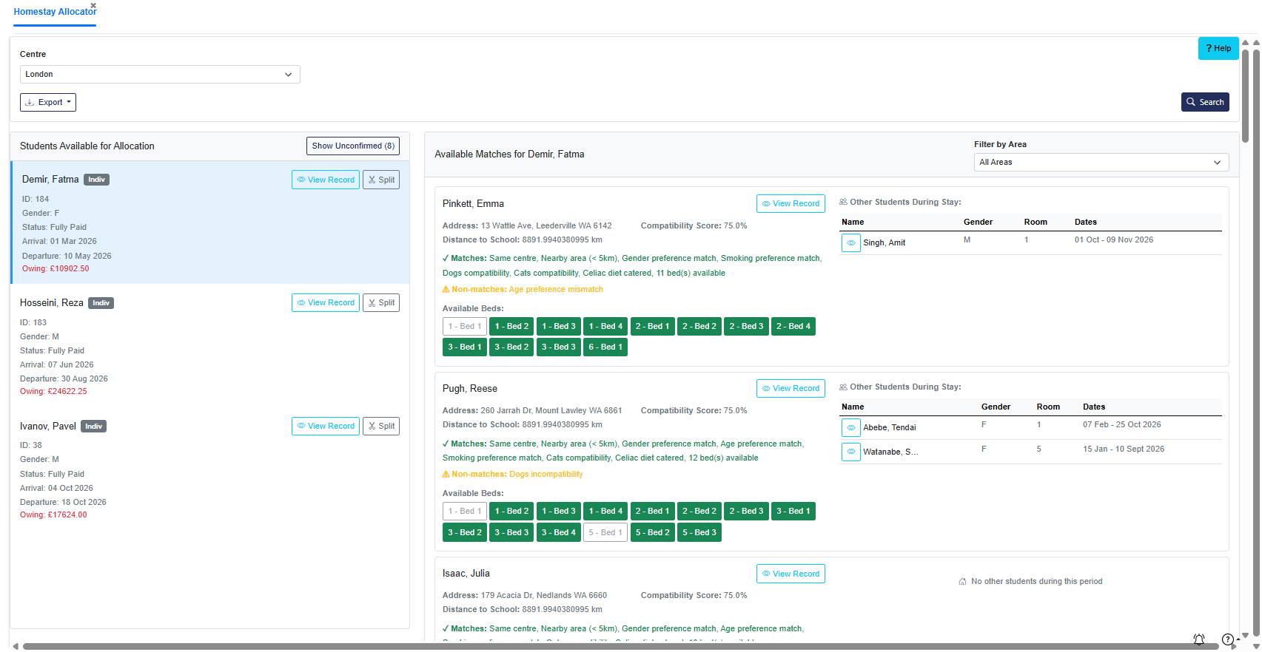The width and height of the screenshot is (1262, 652).
Task: Select 3 - Bed 2 at Pinkett, Emma
Action: pos(511,347)
